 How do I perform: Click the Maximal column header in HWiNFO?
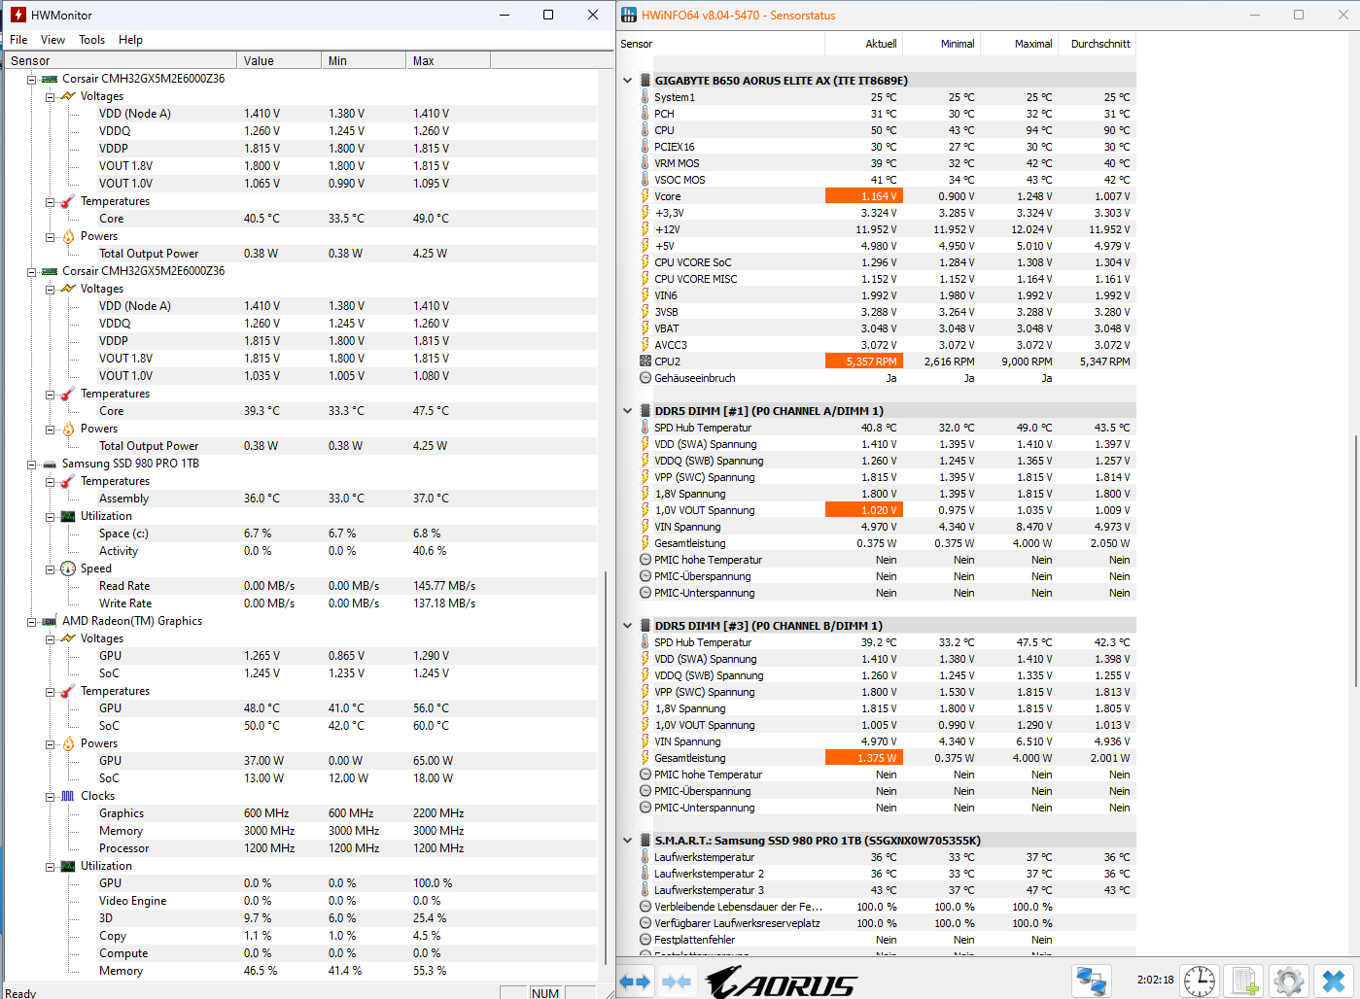pyautogui.click(x=1020, y=44)
